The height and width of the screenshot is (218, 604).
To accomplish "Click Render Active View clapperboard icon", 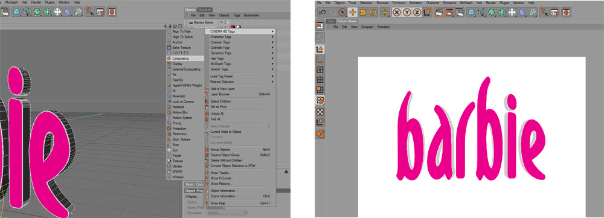I will click(x=439, y=12).
